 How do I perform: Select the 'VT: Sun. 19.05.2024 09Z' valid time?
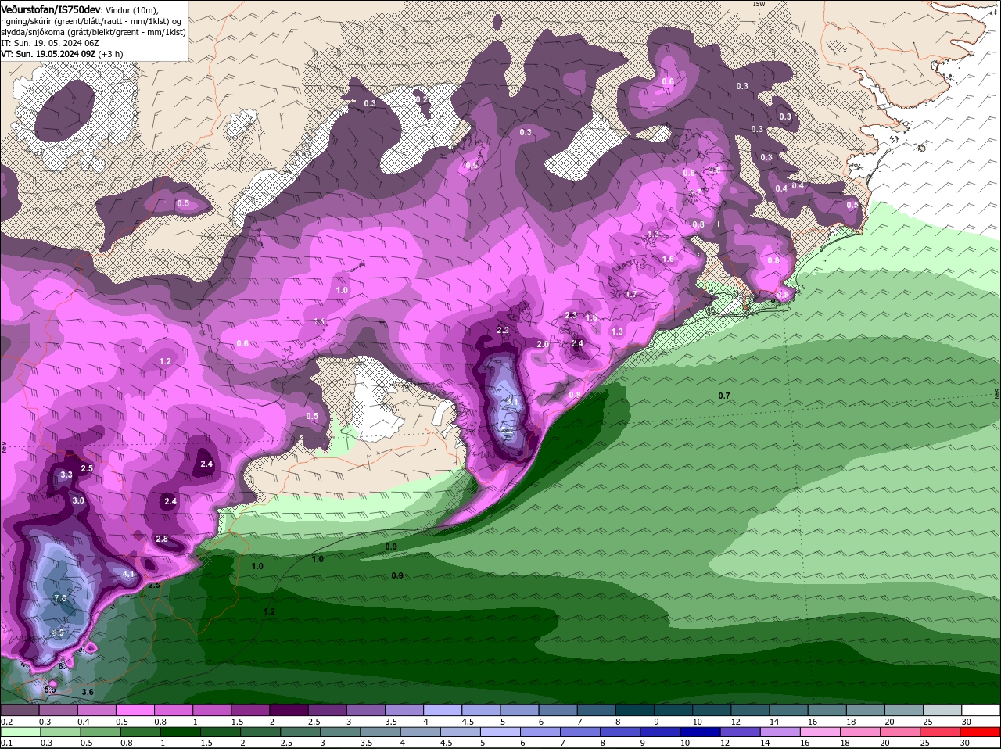[48, 54]
